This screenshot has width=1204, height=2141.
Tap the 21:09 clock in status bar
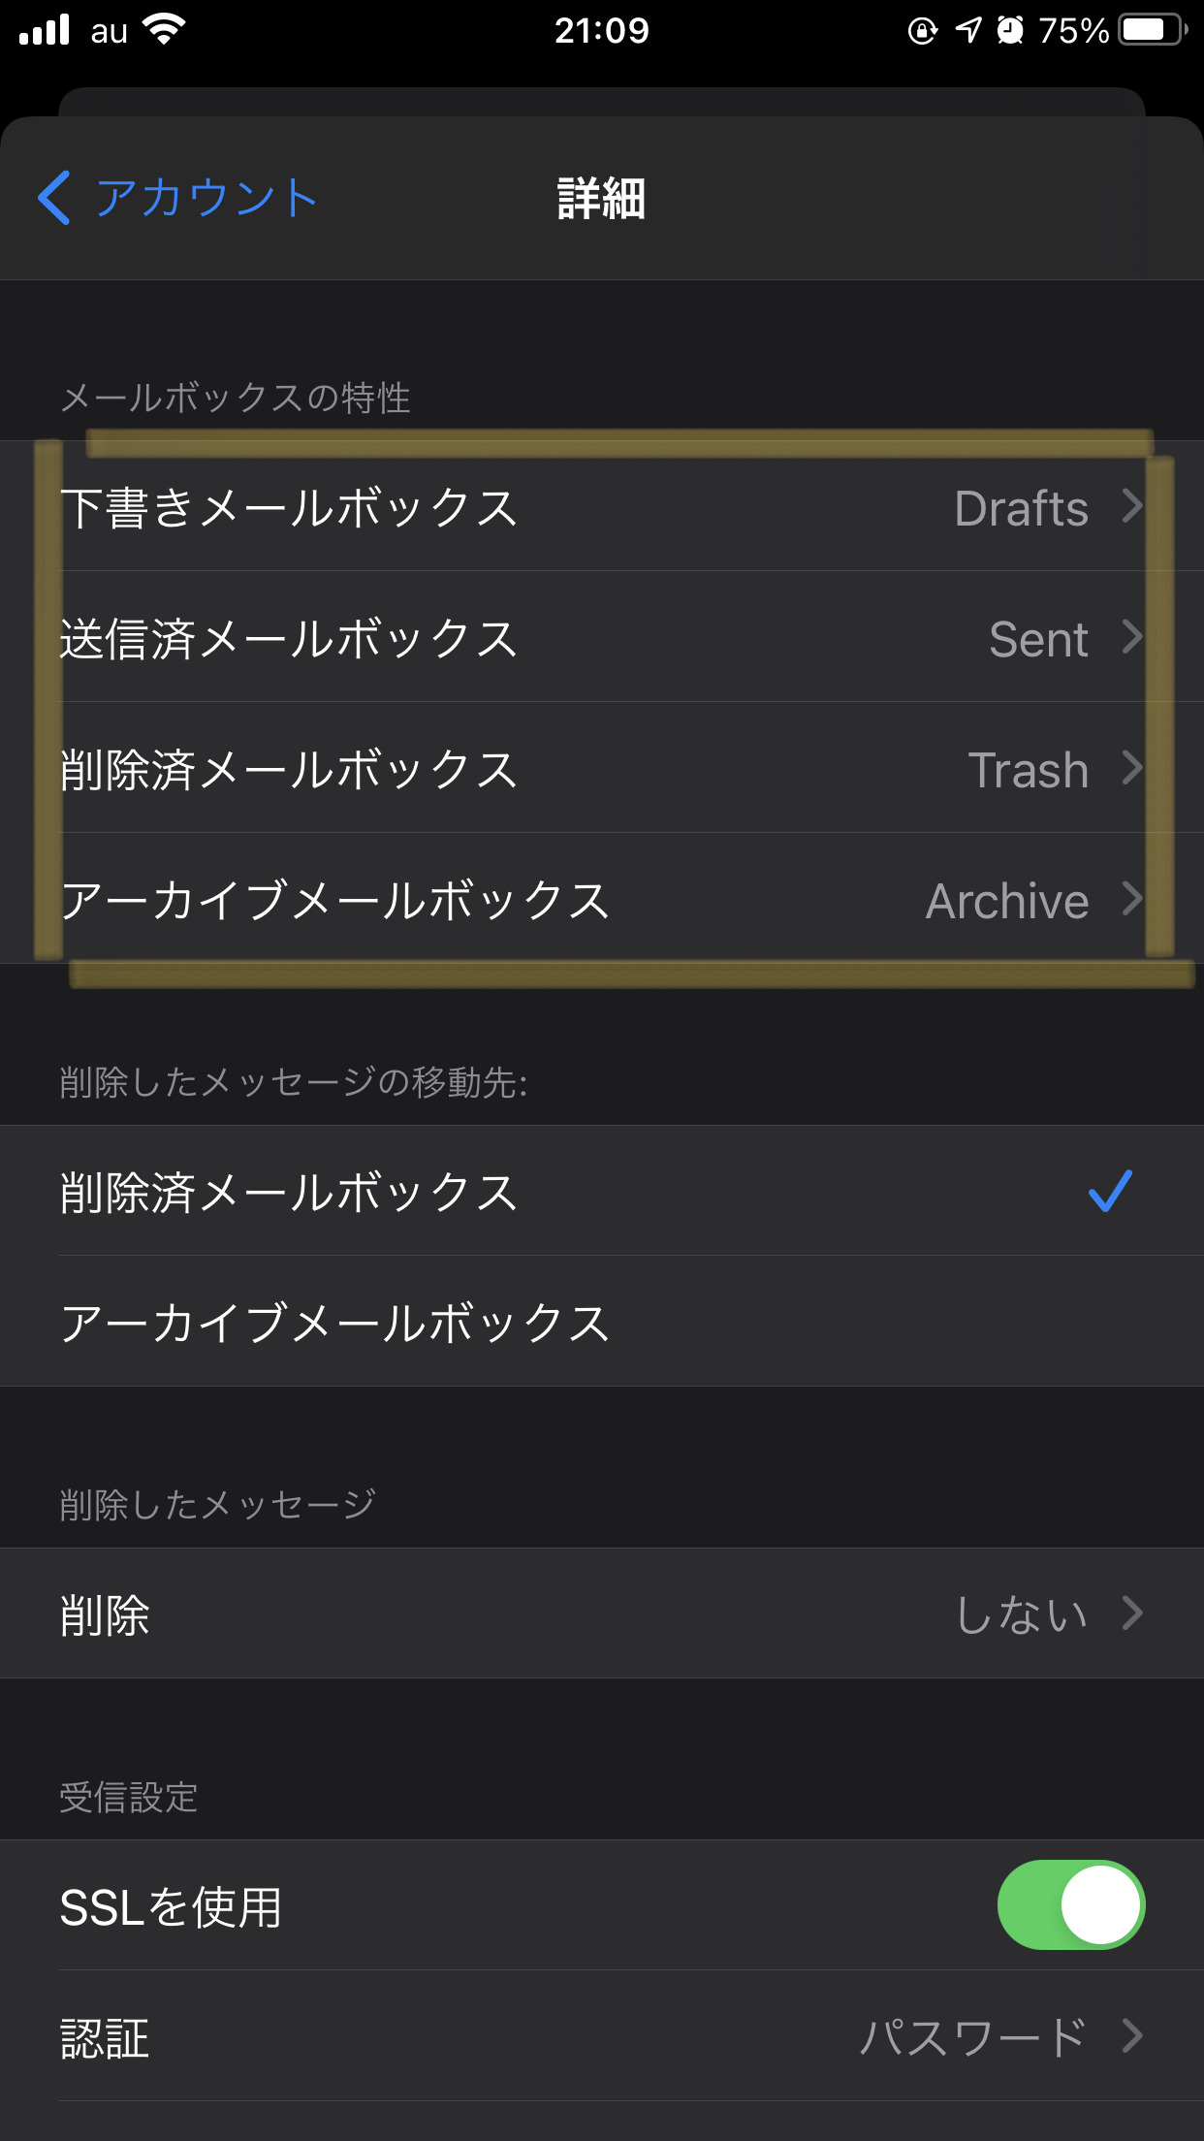(601, 30)
